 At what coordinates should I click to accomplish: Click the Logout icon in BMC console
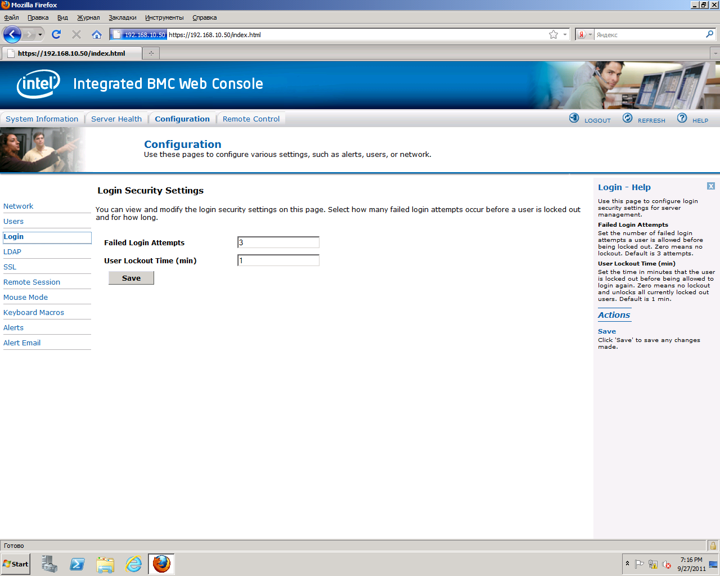(574, 118)
